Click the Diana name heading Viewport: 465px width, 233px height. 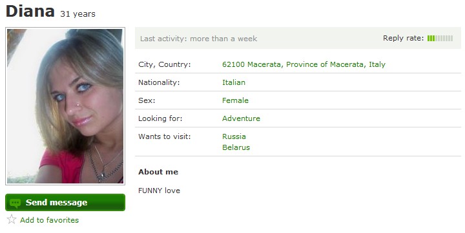30,11
